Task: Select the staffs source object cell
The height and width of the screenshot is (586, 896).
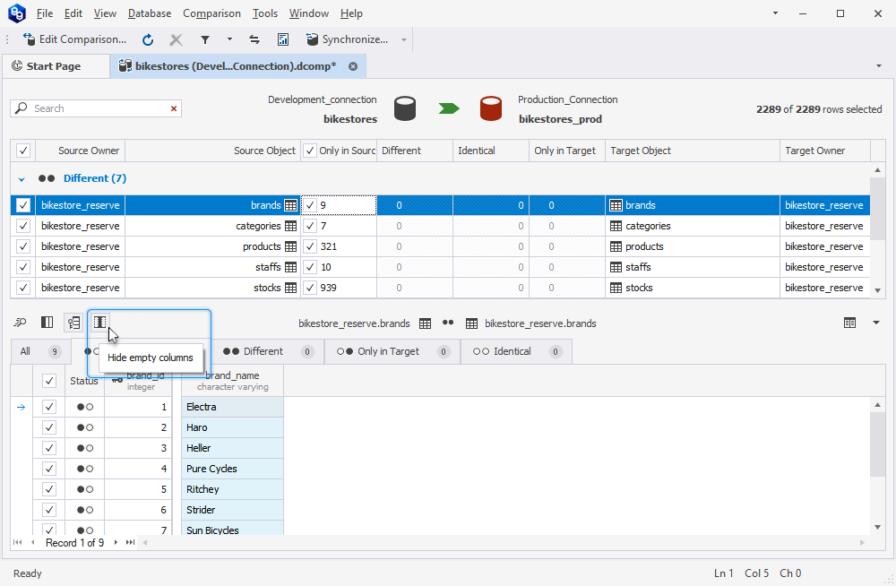Action: [x=212, y=267]
